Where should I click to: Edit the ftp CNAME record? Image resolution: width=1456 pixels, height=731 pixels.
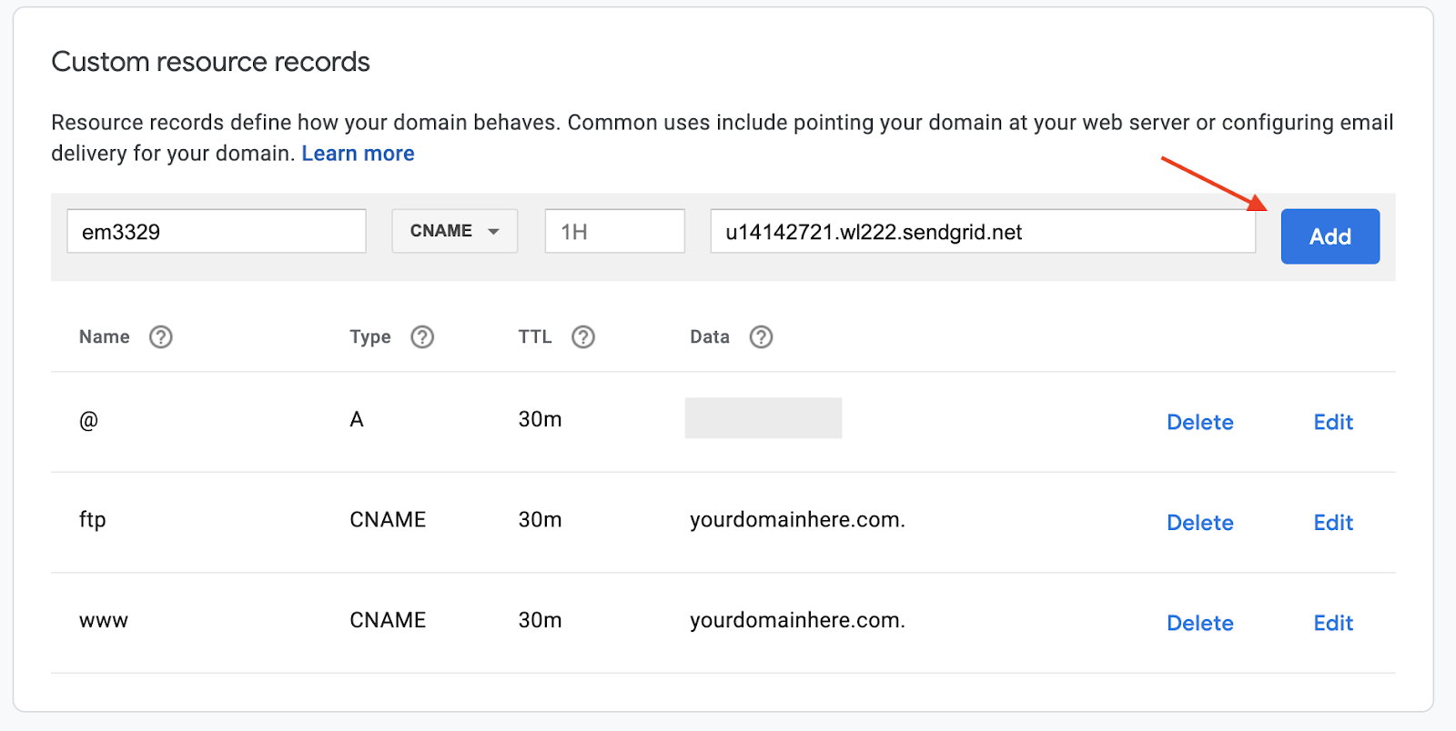point(1333,523)
